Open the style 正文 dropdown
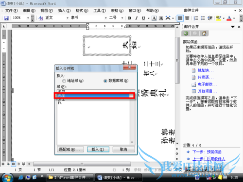243x182 pixels. (x=68, y=18)
